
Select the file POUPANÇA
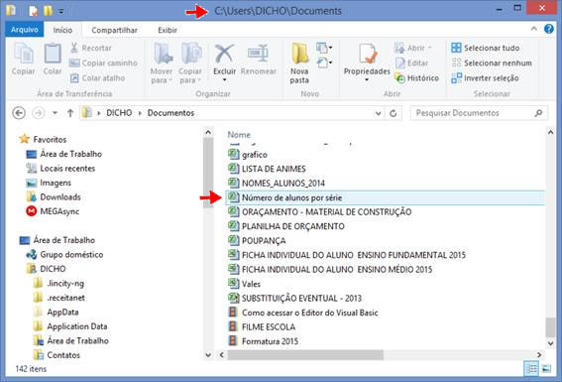tap(257, 241)
